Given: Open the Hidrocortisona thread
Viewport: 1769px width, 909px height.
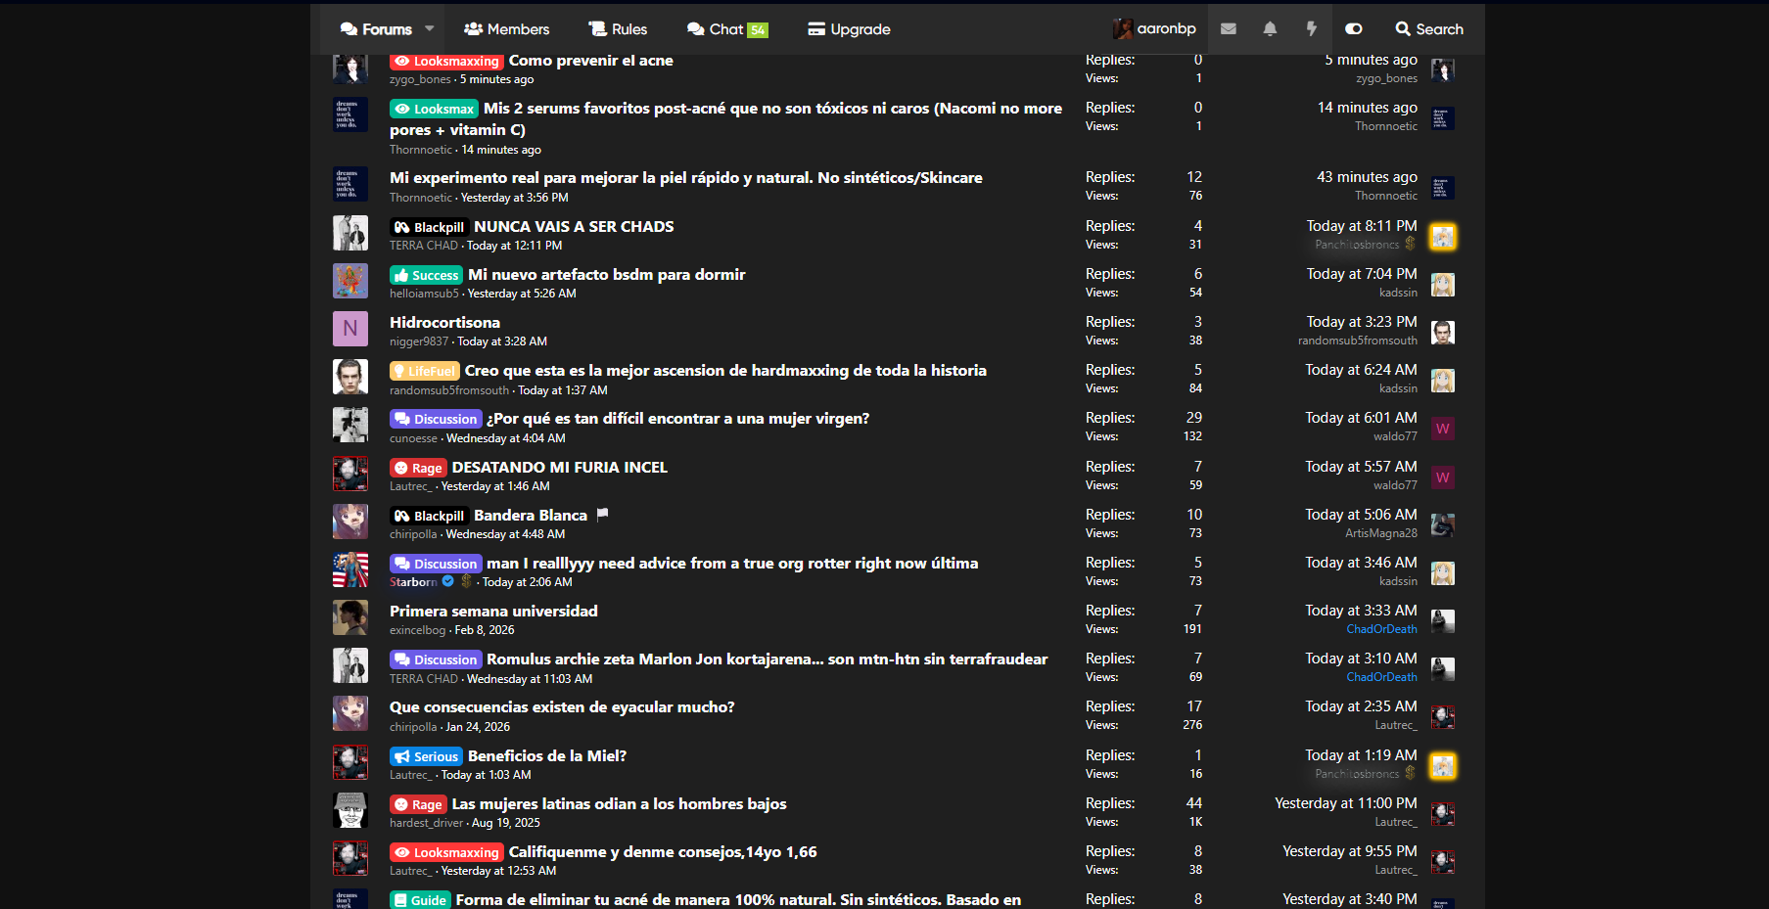Looking at the screenshot, I should pyautogui.click(x=444, y=323).
